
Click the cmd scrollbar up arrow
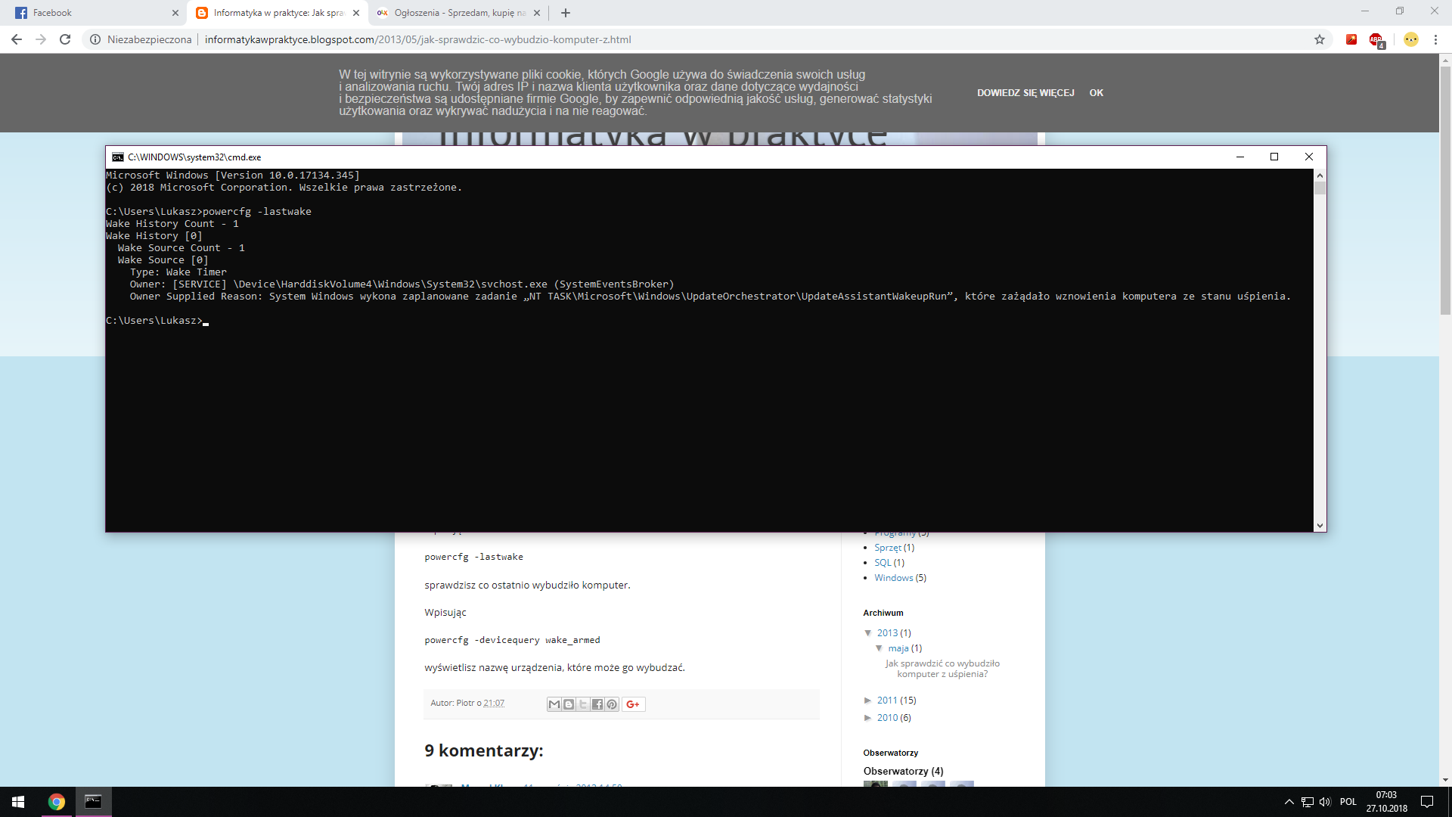1320,175
